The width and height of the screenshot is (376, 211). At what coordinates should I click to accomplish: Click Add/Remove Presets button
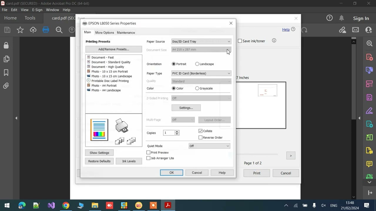(x=114, y=49)
